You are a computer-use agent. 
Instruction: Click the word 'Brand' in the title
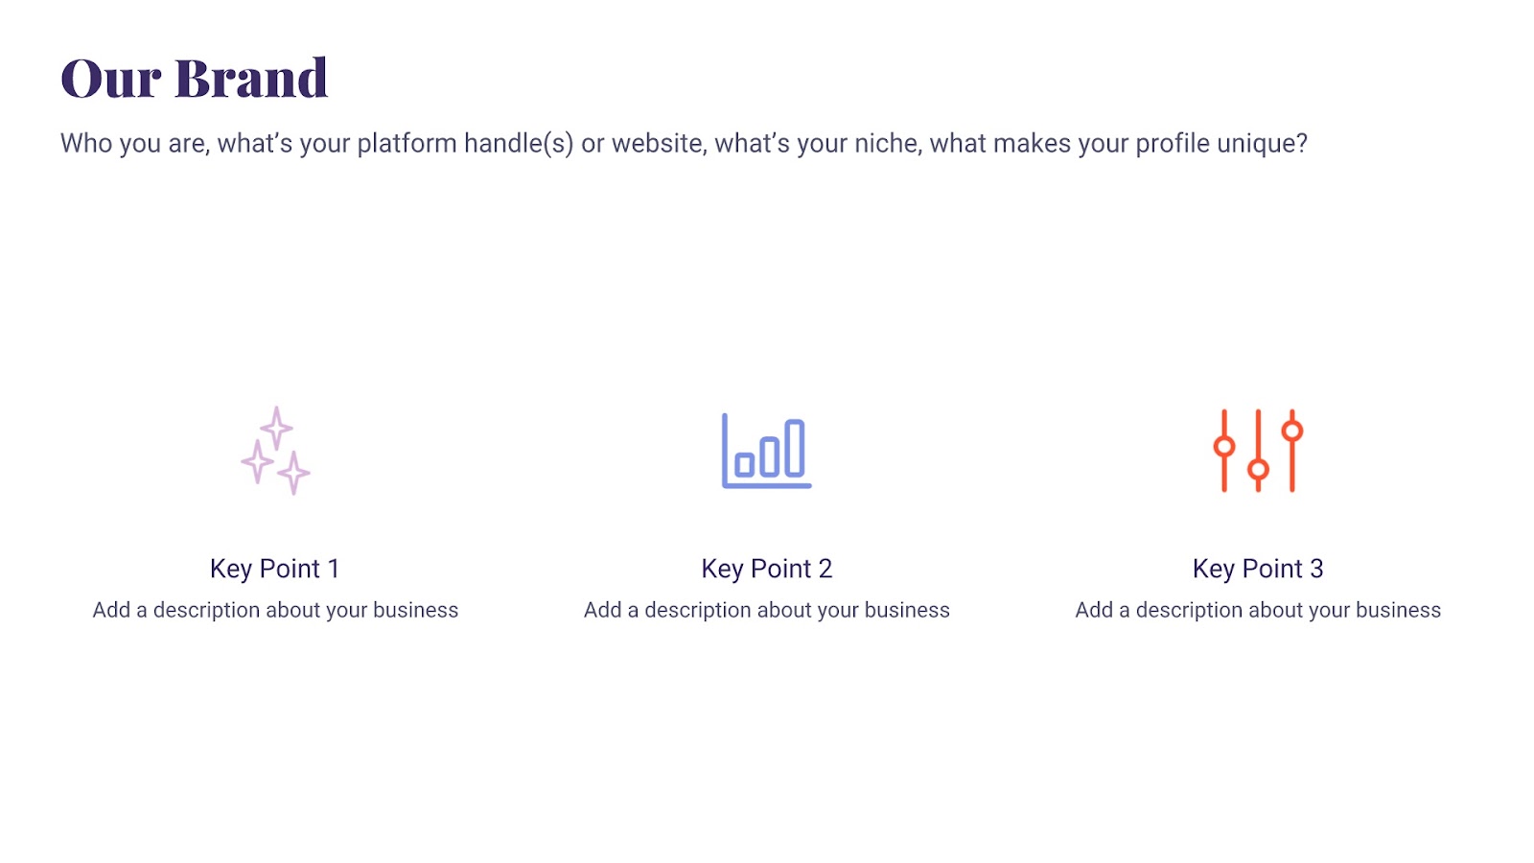tap(251, 78)
